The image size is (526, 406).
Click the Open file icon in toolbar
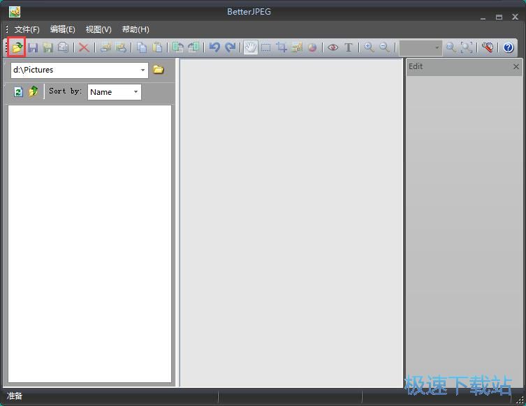[x=17, y=47]
